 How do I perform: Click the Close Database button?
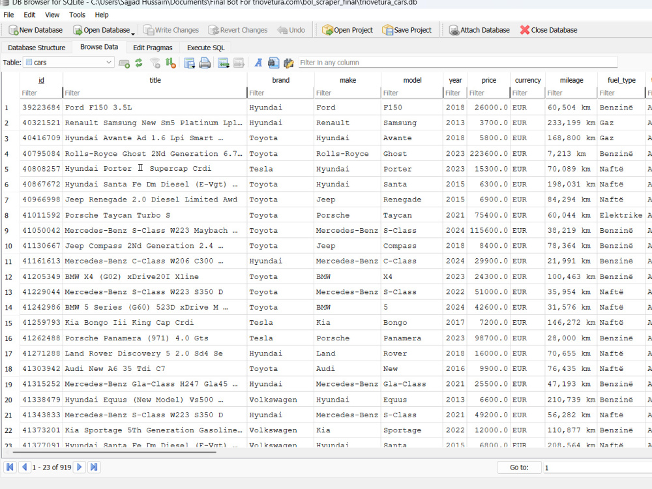(548, 30)
